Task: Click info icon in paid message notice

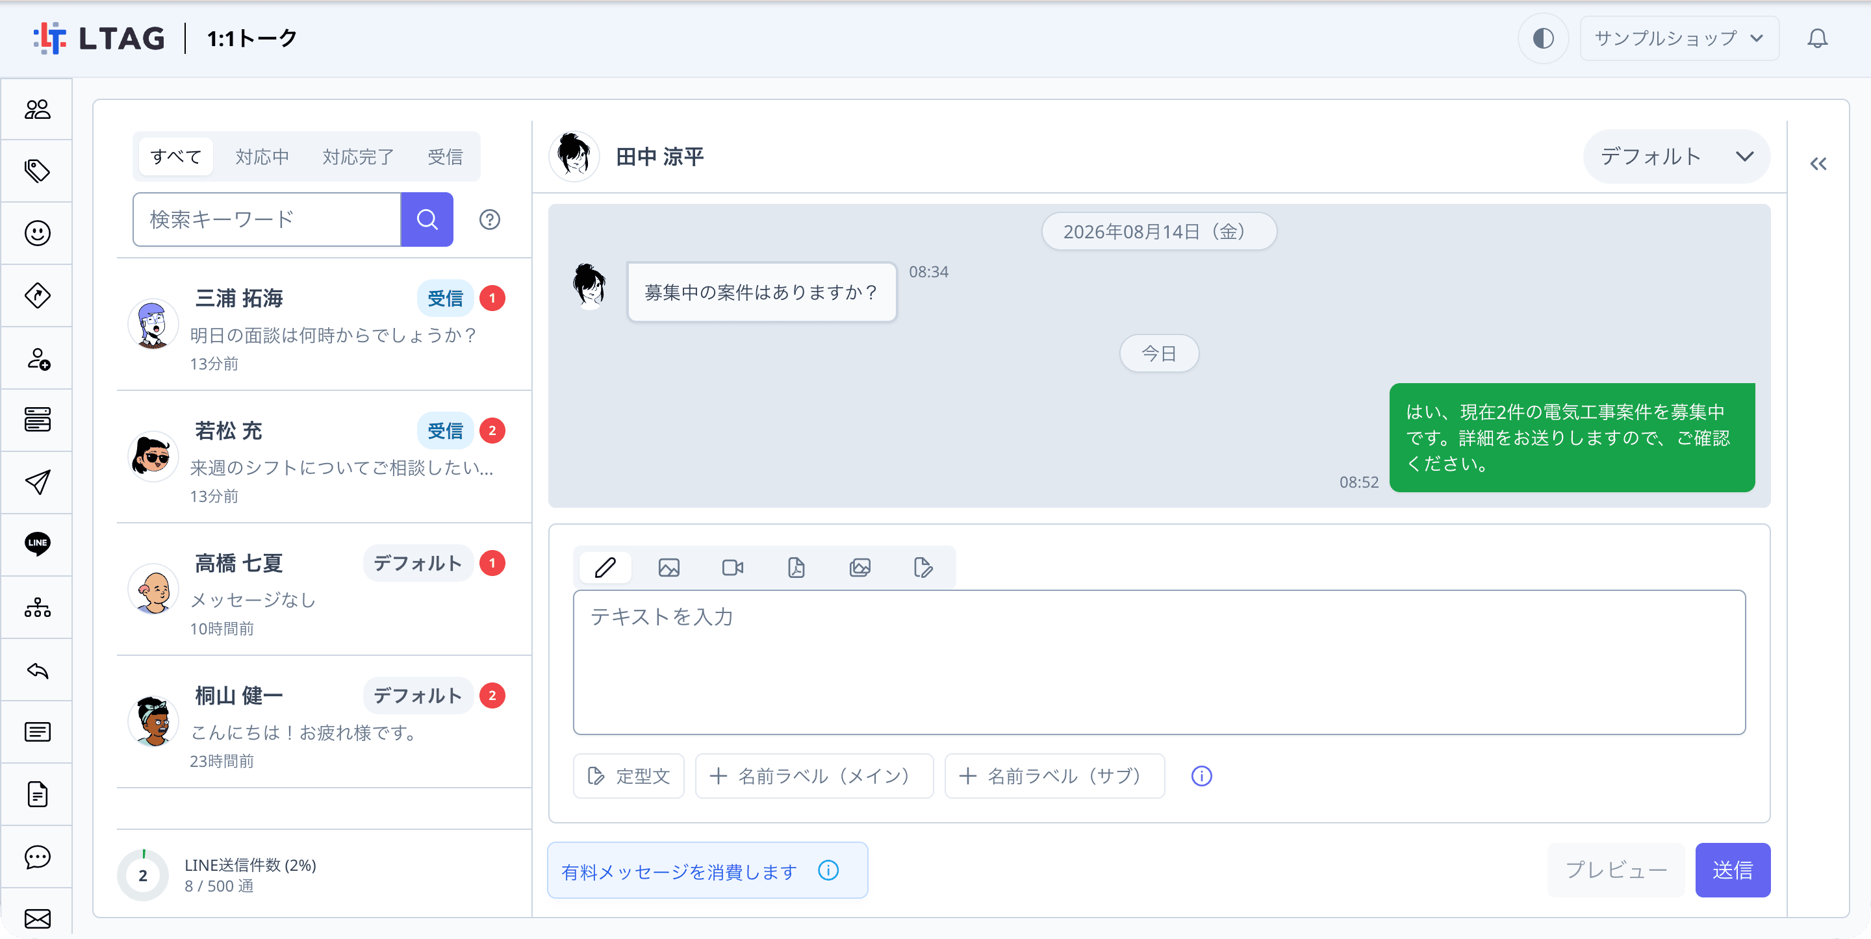Action: click(x=828, y=870)
